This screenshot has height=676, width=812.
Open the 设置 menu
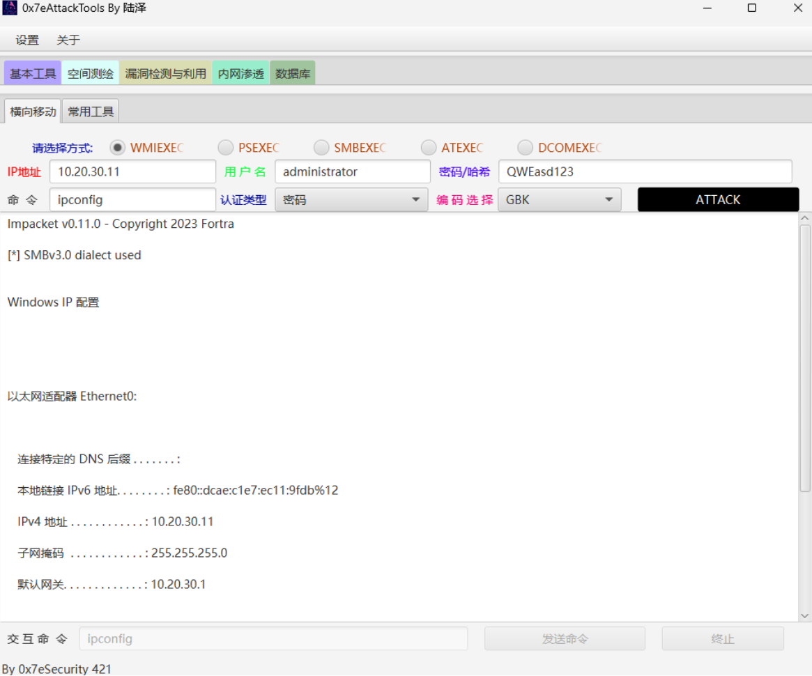click(x=27, y=40)
